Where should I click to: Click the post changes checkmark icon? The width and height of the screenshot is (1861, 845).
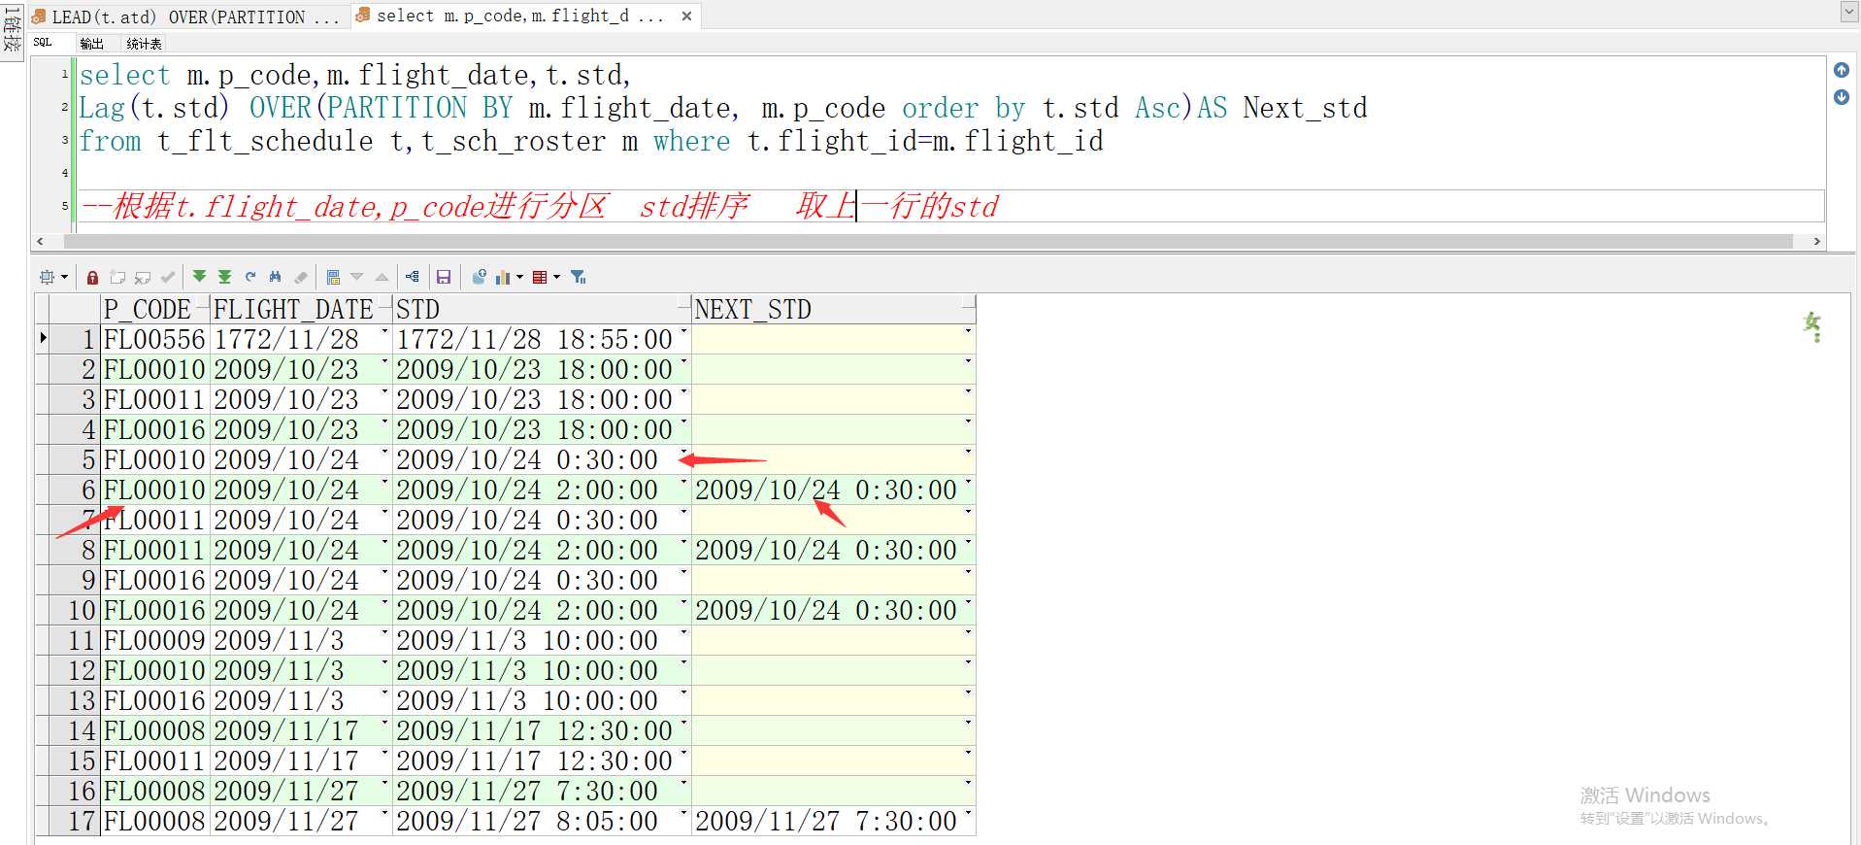[x=168, y=277]
